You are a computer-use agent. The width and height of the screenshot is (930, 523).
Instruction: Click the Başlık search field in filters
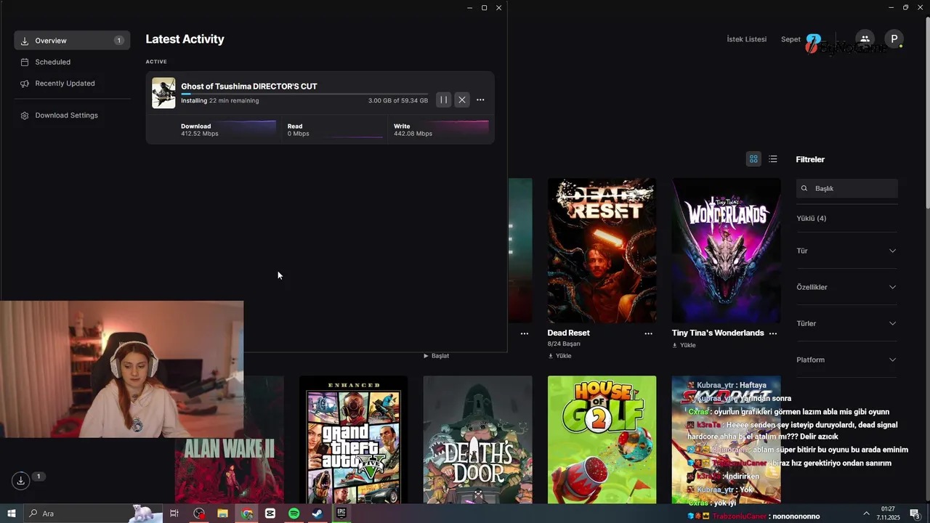pyautogui.click(x=847, y=188)
